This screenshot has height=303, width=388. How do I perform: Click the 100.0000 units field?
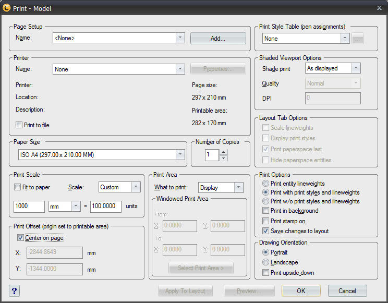point(106,207)
